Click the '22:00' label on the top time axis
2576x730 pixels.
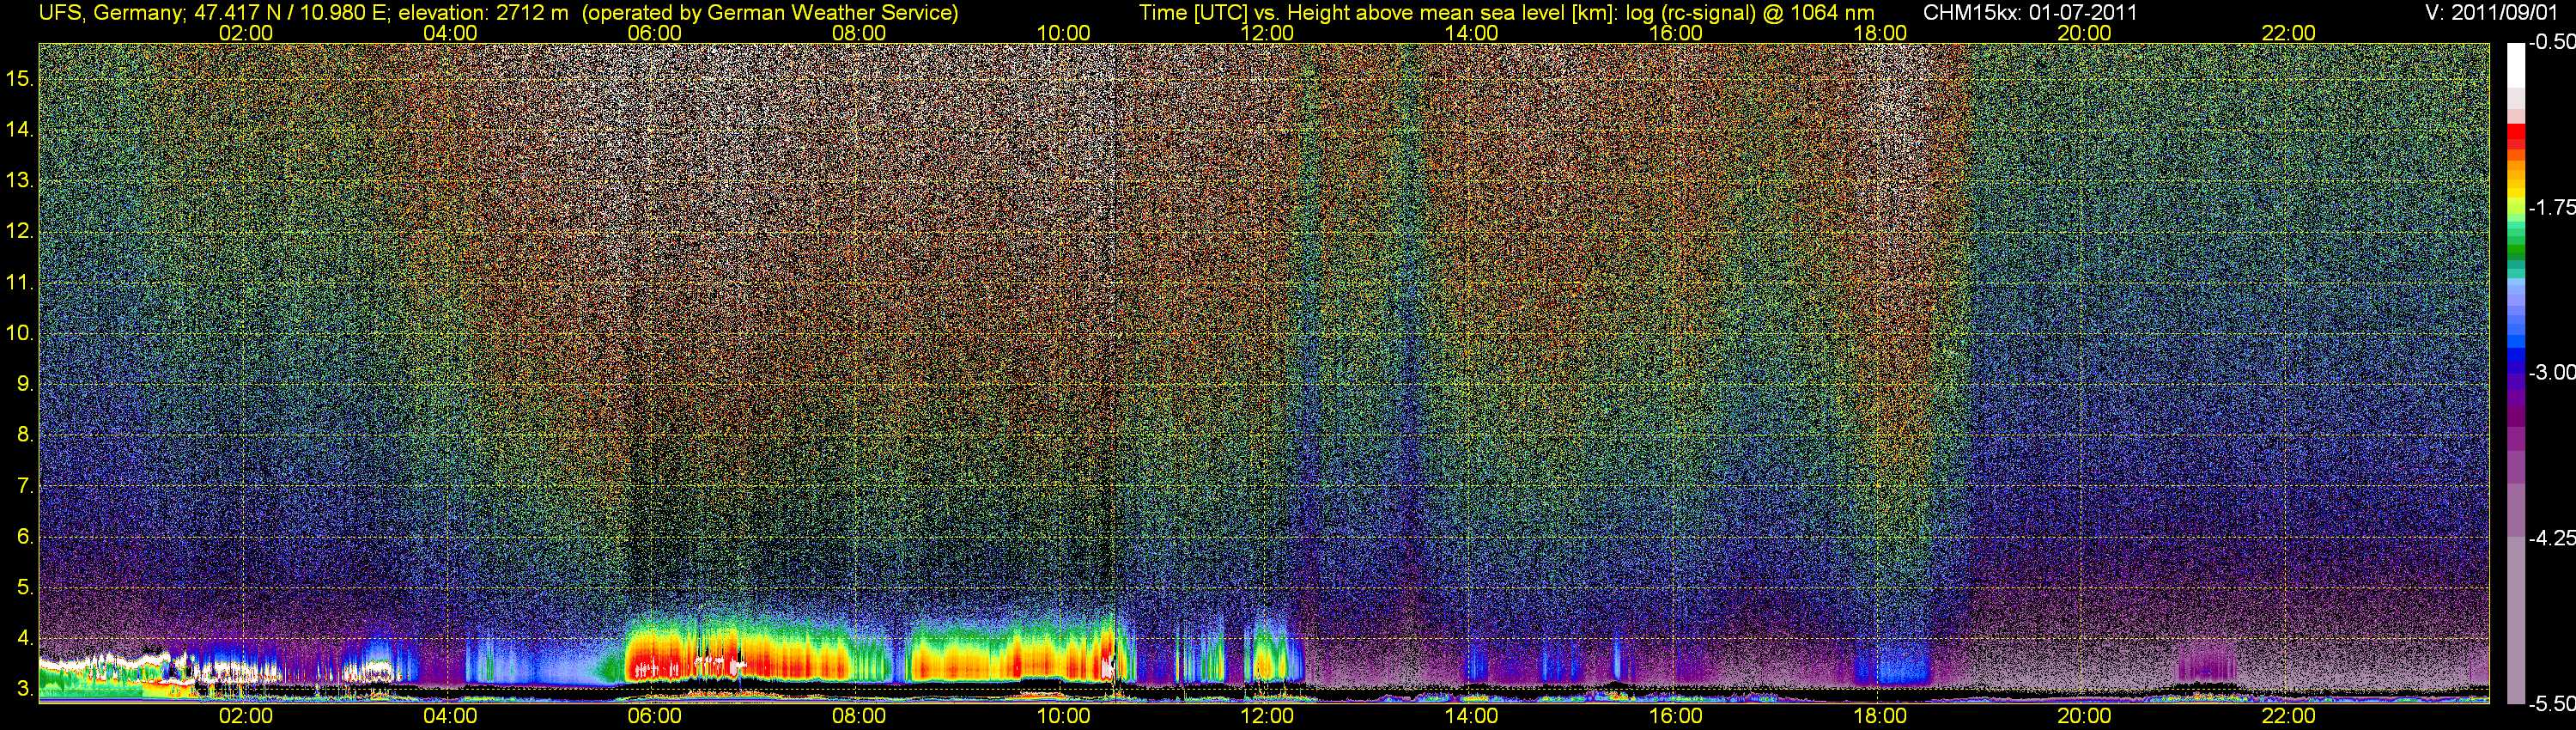[x=2289, y=33]
